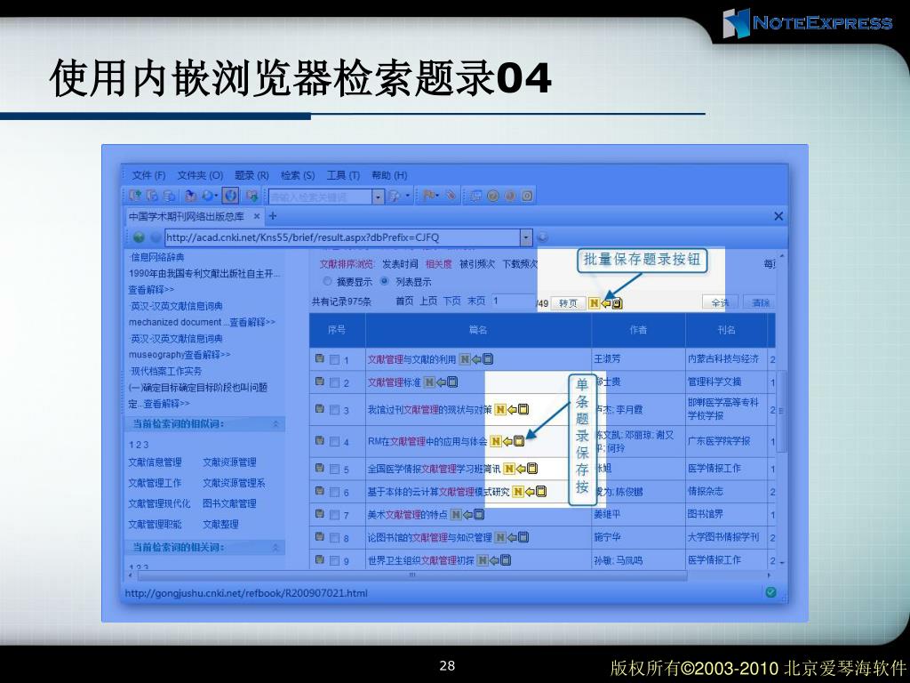Click into the search keyword input box
This screenshot has width=910, height=683.
(x=320, y=197)
